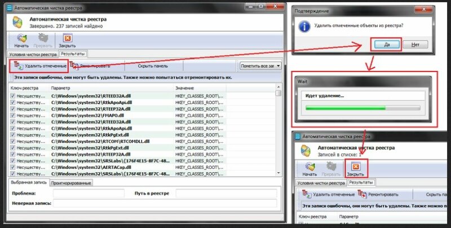Click Удалить отмеченные in the 237 записей window
The width and height of the screenshot is (451, 228).
[x=40, y=66]
